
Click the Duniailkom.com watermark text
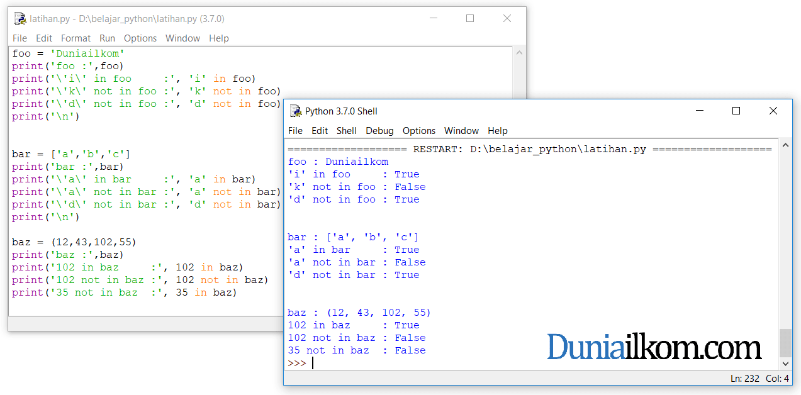click(654, 347)
